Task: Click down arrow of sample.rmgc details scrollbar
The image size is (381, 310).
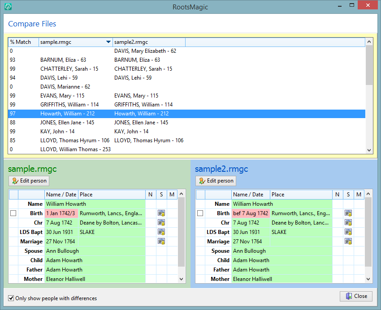Action: (x=181, y=279)
